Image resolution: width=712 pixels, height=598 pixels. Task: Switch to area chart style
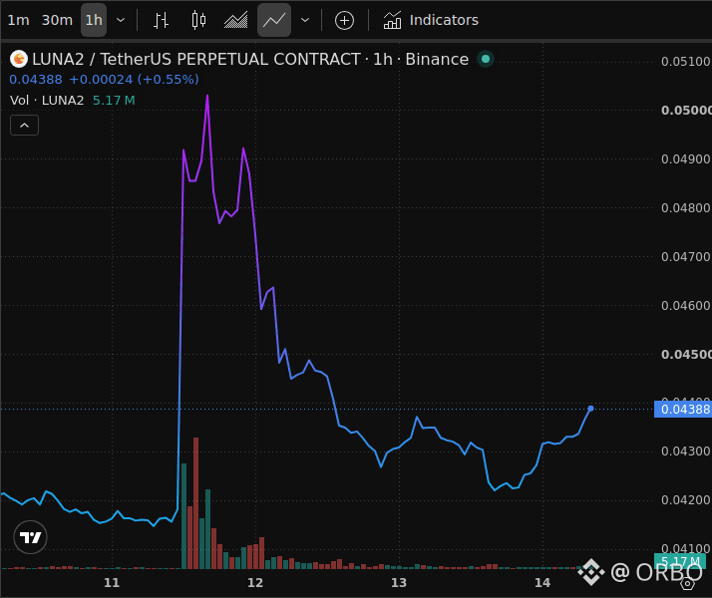pyautogui.click(x=236, y=20)
